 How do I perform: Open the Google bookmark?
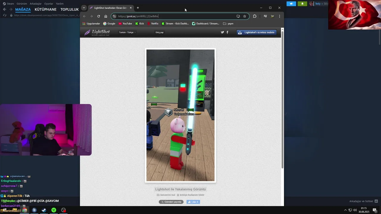(x=109, y=23)
